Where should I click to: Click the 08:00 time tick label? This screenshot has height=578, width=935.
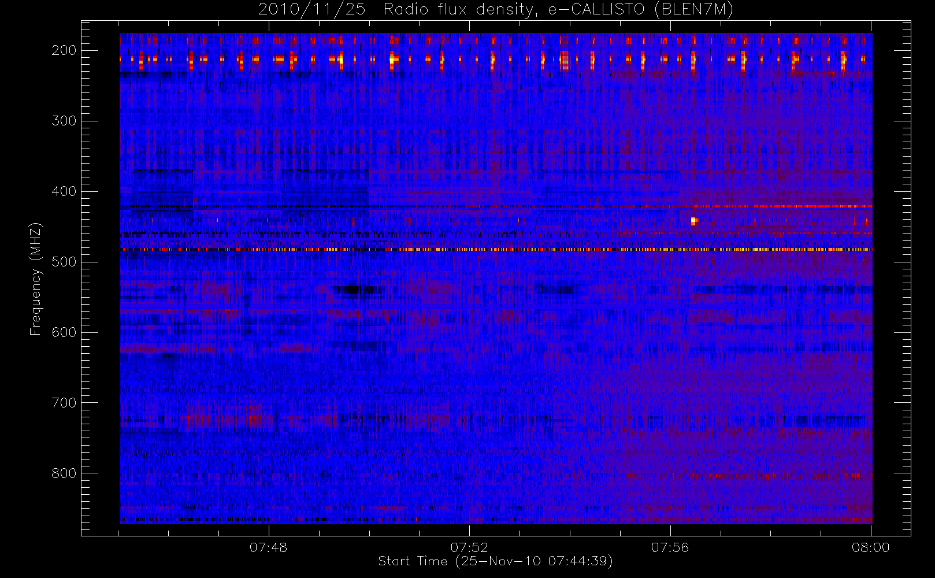click(871, 547)
